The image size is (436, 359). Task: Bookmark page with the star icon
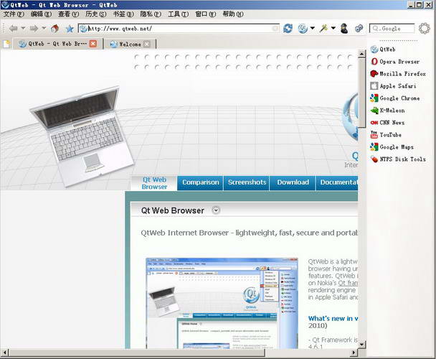tap(70, 29)
